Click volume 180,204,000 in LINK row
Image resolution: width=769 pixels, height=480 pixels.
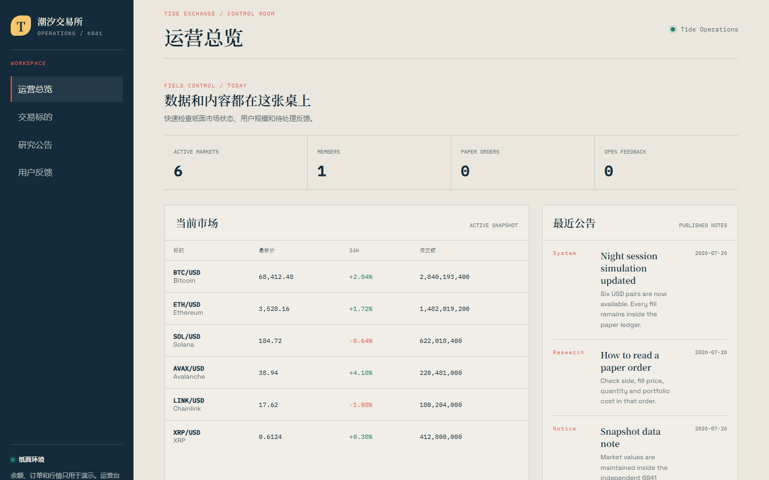441,405
